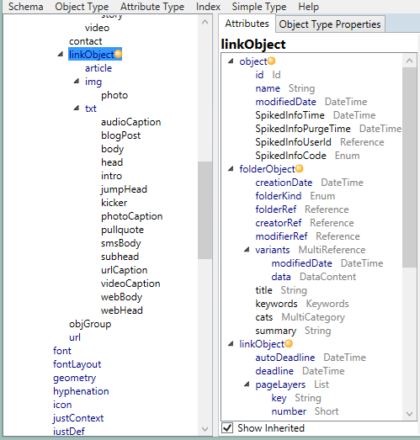Click orange marker icon beside selected linkObject
The height and width of the screenshot is (440, 420).
click(118, 54)
